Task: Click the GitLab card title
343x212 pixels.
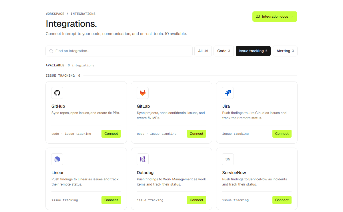Action: tap(143, 106)
